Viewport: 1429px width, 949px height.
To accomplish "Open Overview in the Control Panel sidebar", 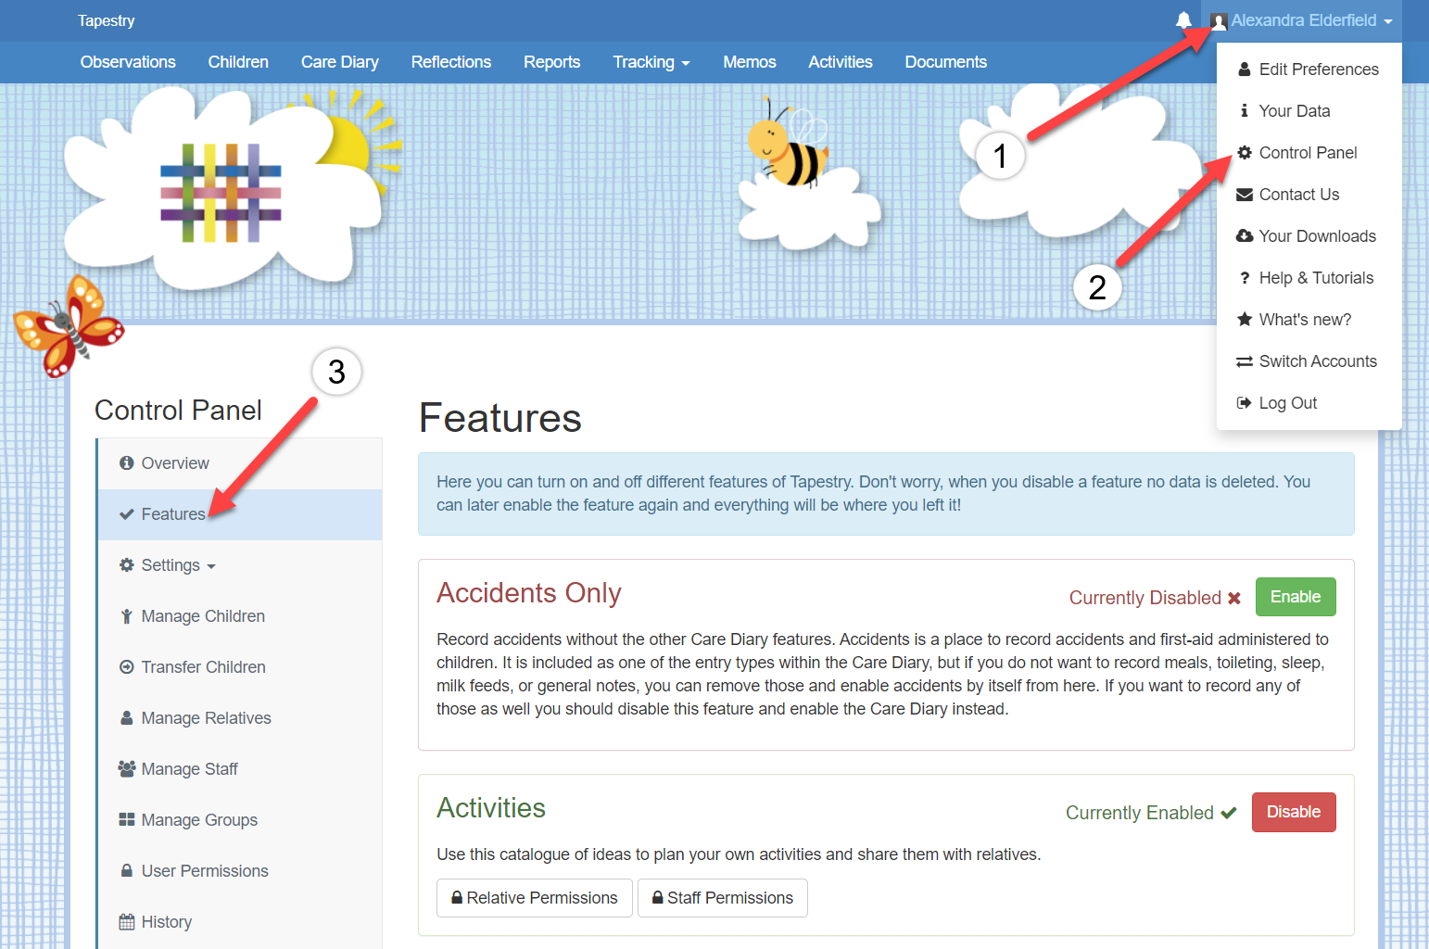I will click(240, 463).
